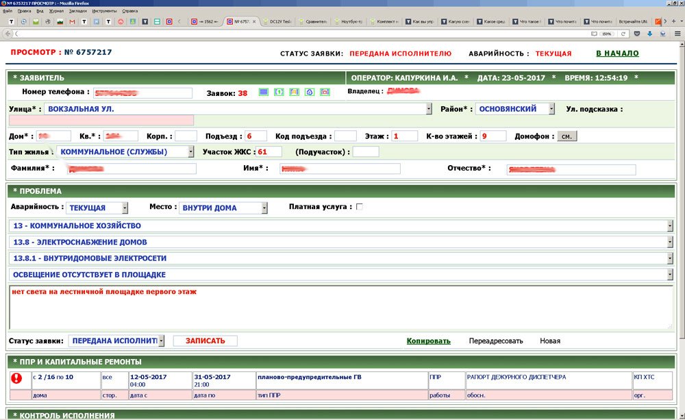Screen dimensions: 685x420
Task: Click the Копировать link
Action: pos(428,341)
